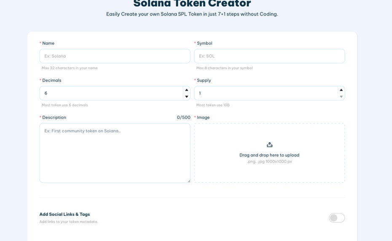Viewport: 392px width, 241px height.
Task: Click the Description field label
Action: coord(54,117)
